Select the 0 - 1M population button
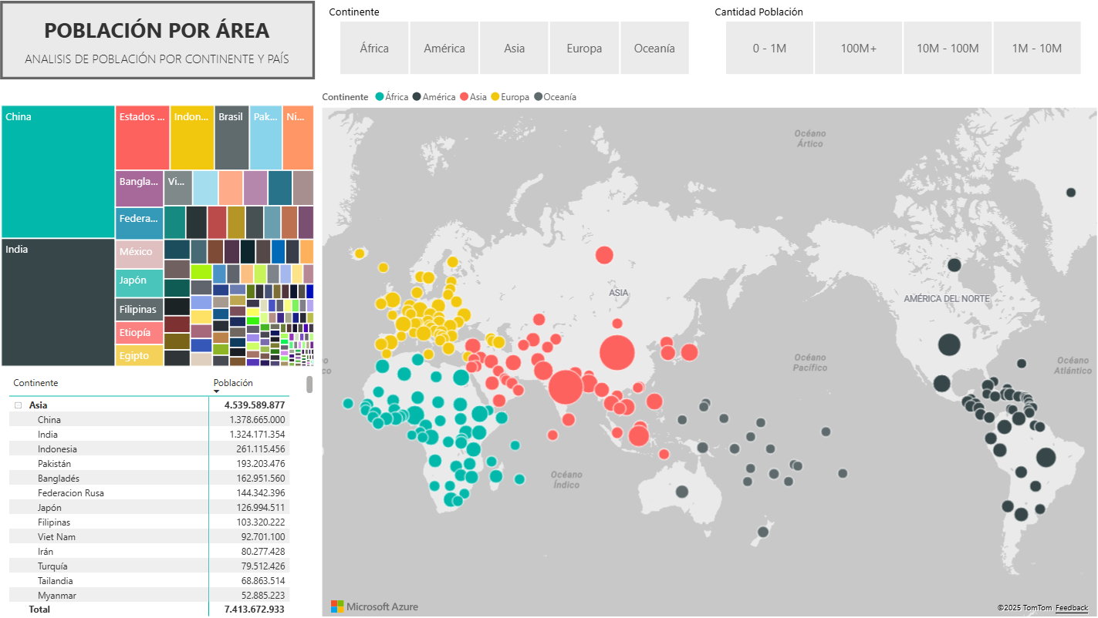This screenshot has height=618, width=1098. click(769, 48)
